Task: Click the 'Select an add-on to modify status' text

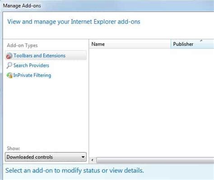Action: click(x=74, y=171)
